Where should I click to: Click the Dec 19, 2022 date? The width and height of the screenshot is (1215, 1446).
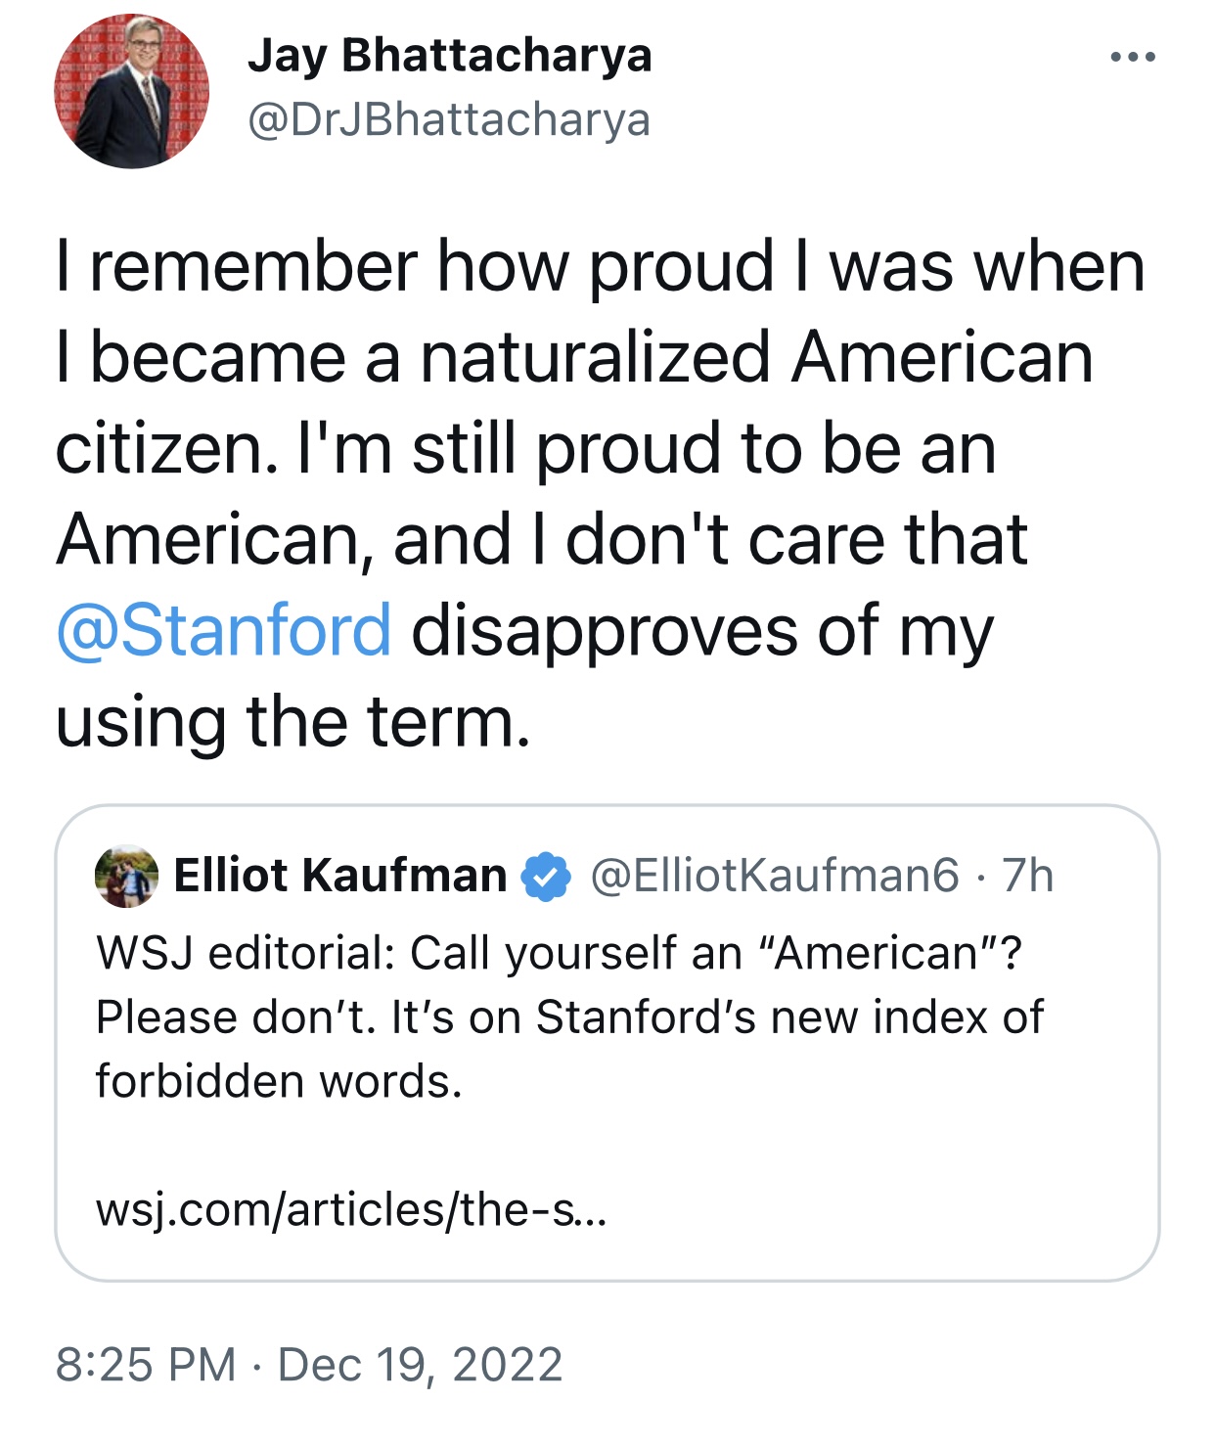click(x=421, y=1364)
